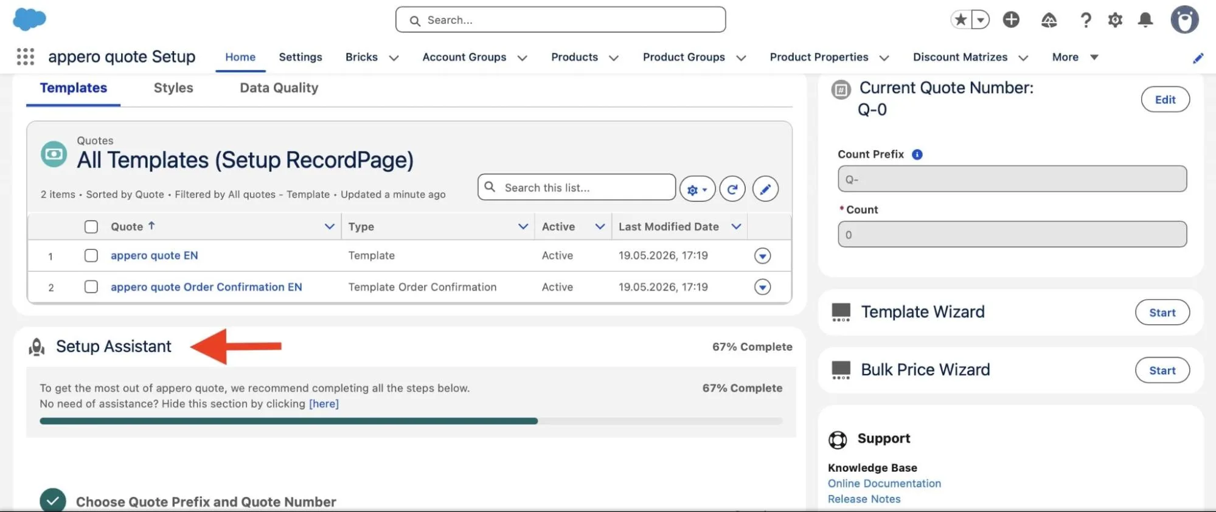
Task: Open the appero quote EN template
Action: pos(154,255)
